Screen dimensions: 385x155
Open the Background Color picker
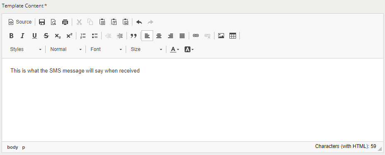click(189, 49)
